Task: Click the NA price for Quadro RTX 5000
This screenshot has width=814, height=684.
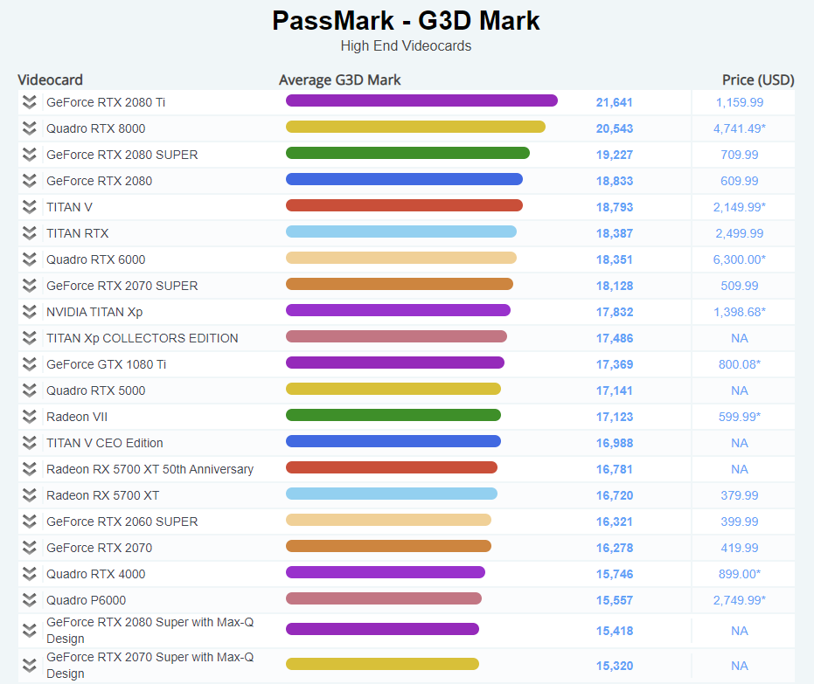Action: coord(740,390)
